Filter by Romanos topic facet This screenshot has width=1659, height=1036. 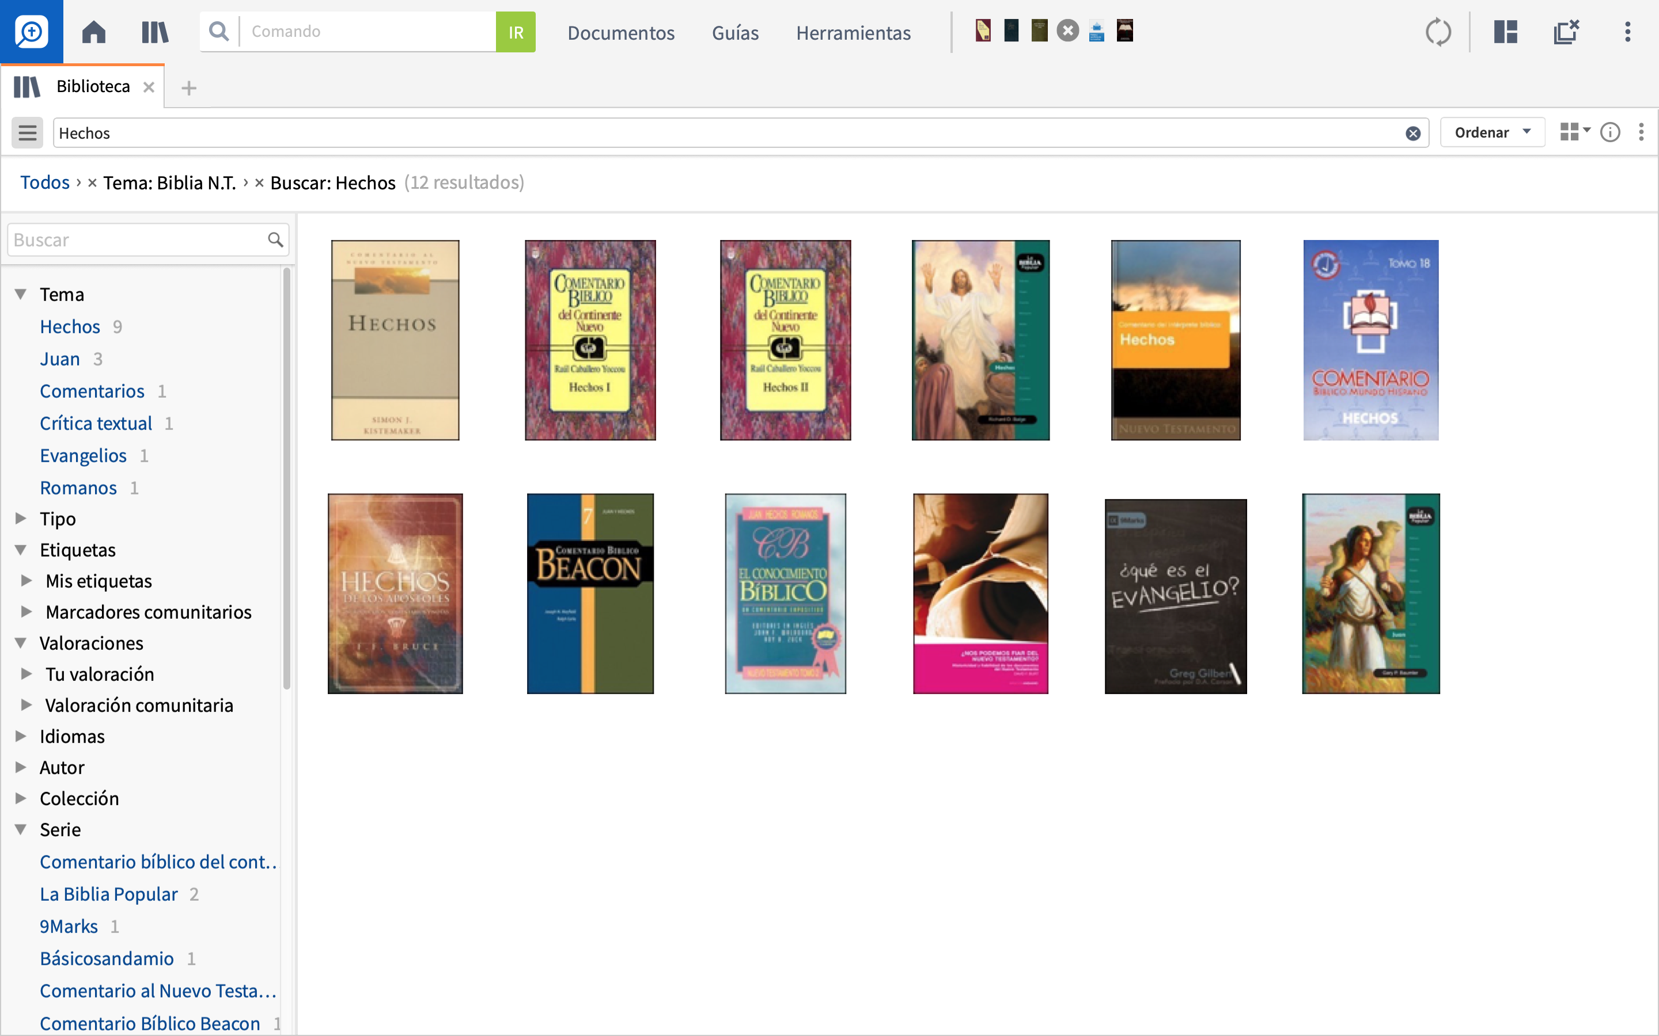78,488
